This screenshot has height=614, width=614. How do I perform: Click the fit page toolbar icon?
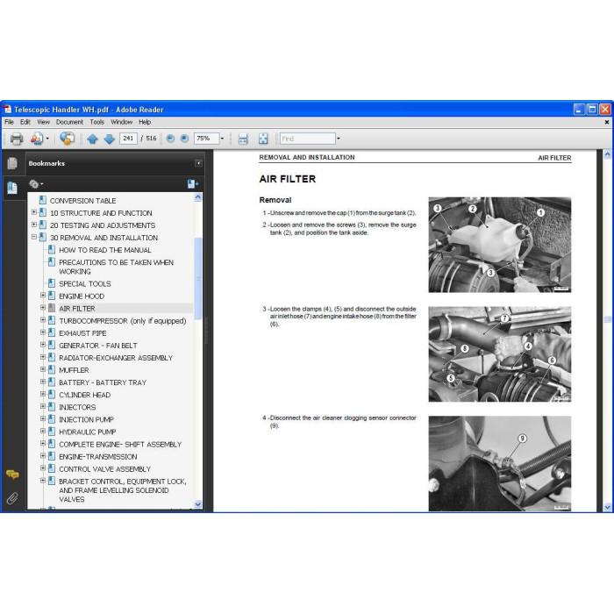[x=263, y=139]
